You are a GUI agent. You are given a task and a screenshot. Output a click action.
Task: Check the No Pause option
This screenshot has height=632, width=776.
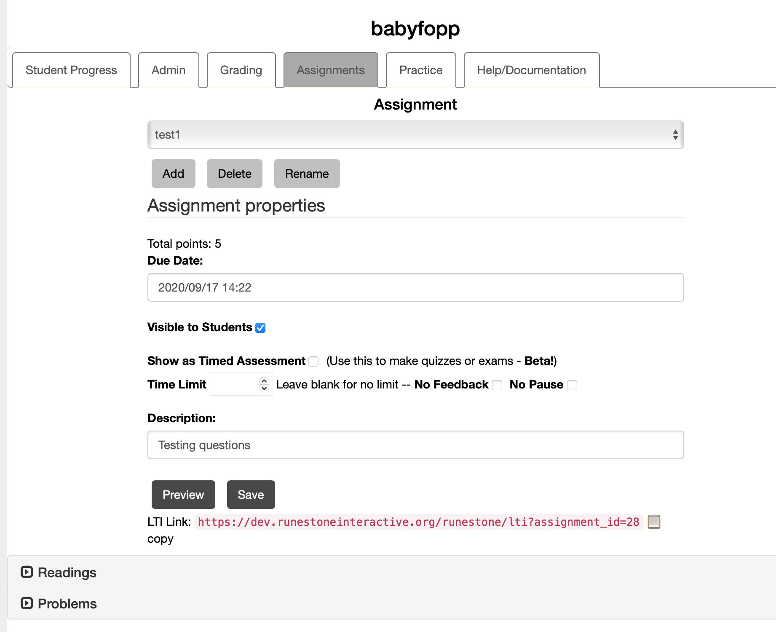pos(572,385)
